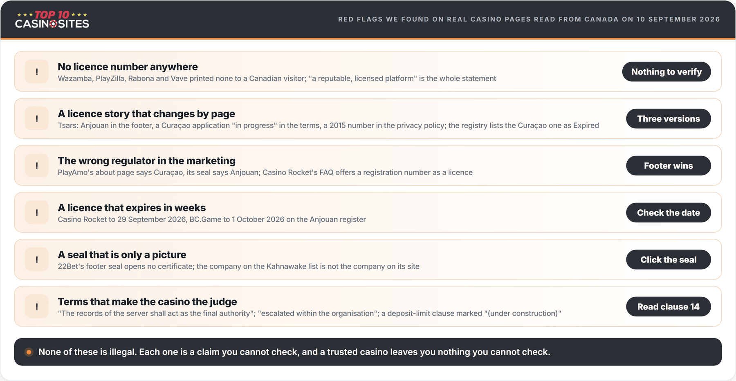Click the Click the seal pill
The image size is (736, 381).
[669, 260]
